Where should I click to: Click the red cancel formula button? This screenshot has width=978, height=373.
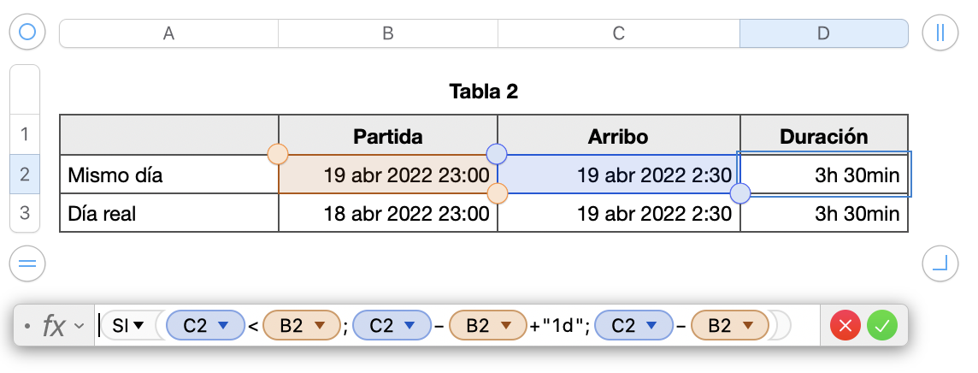click(x=845, y=325)
